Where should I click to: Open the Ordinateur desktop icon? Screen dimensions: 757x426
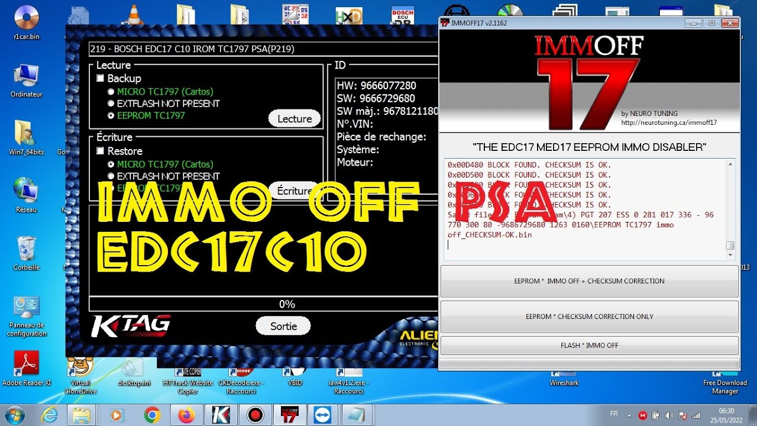[27, 80]
